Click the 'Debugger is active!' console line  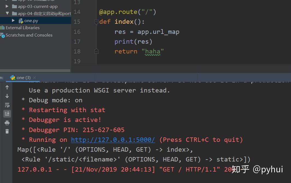(x=65, y=120)
